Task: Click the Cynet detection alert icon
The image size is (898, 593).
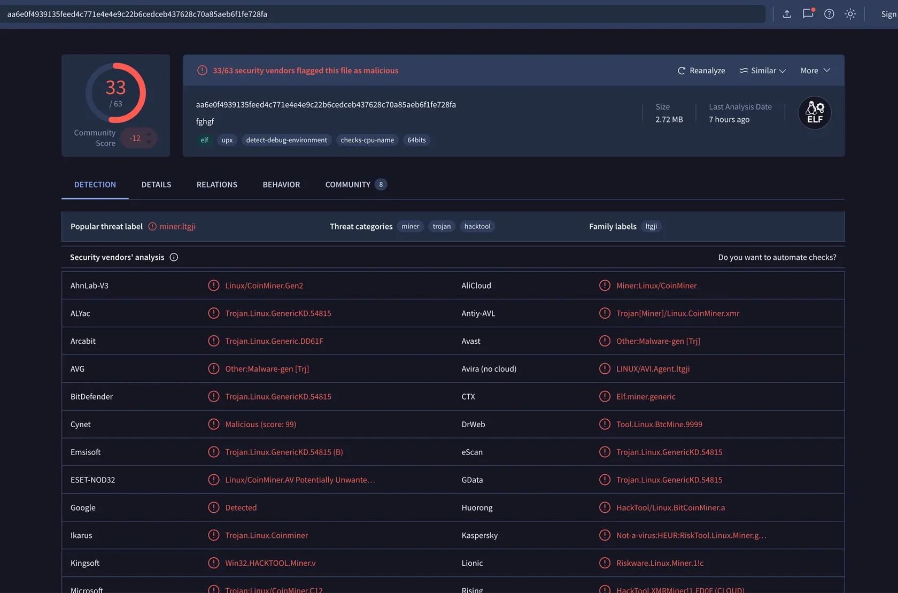Action: pos(214,425)
